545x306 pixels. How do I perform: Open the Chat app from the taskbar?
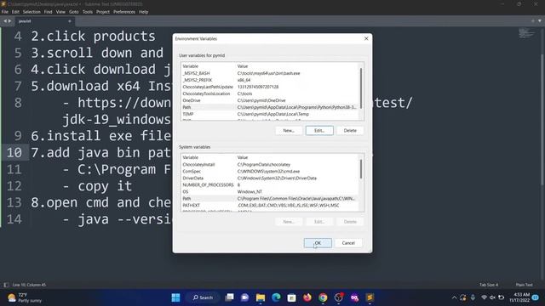244,297
